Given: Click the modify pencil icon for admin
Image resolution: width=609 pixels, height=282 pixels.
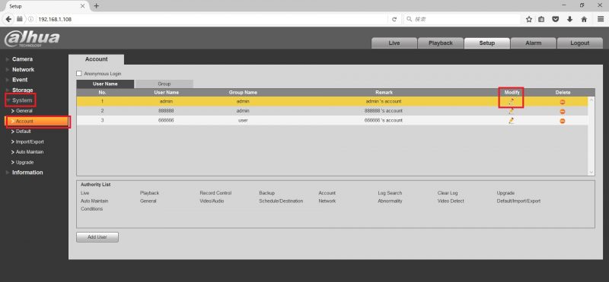Looking at the screenshot, I should 511,102.
